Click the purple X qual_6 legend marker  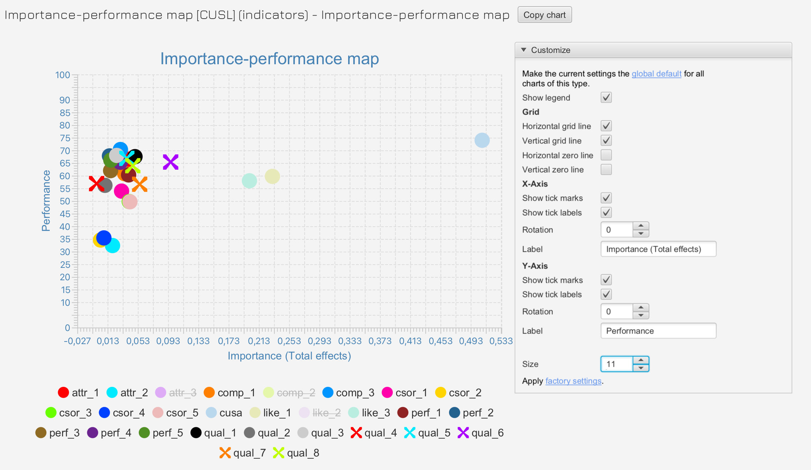(x=463, y=433)
